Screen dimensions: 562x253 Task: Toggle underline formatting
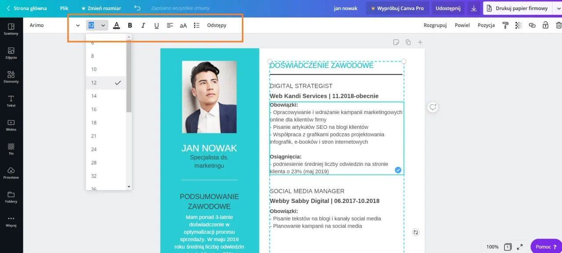tap(156, 25)
